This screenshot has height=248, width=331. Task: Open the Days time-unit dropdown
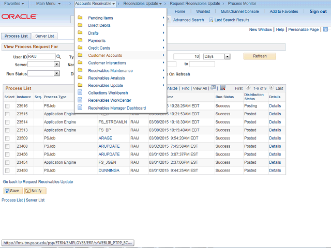click(228, 56)
